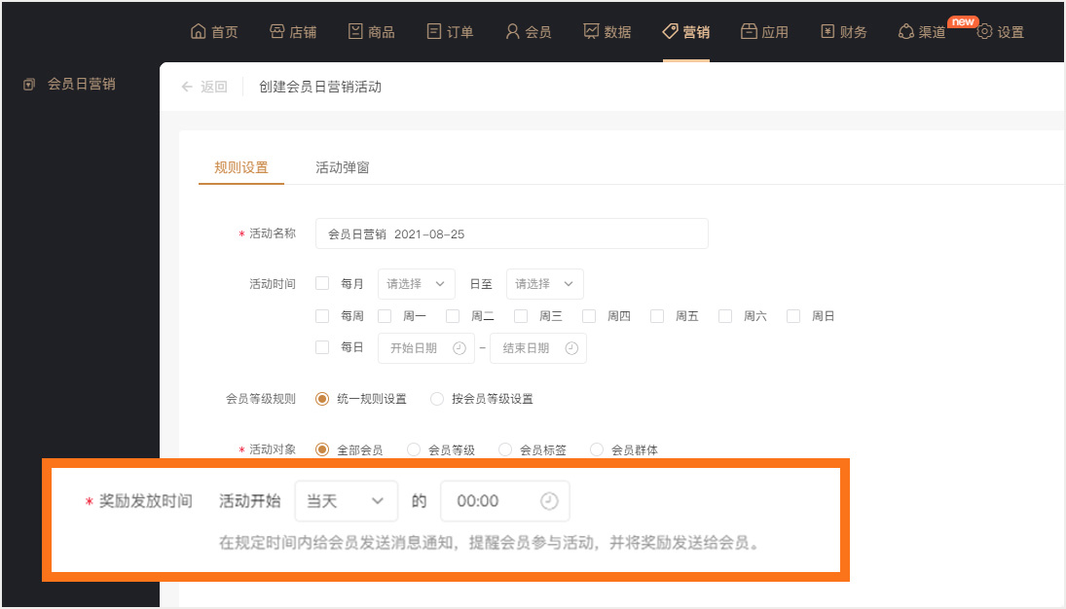Click the 设置 gear icon
1066x609 pixels.
(984, 31)
